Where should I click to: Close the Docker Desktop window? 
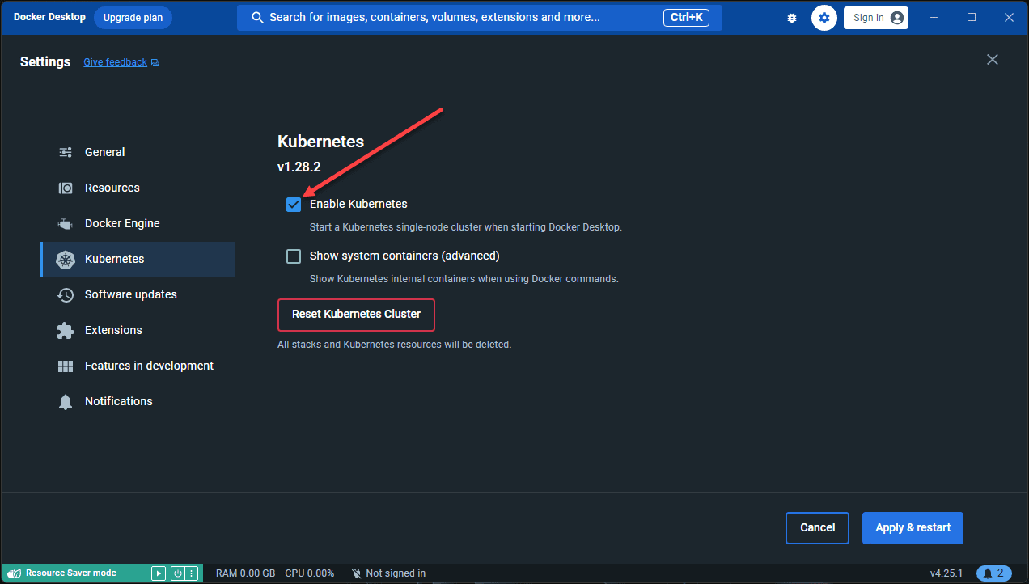click(x=1009, y=18)
